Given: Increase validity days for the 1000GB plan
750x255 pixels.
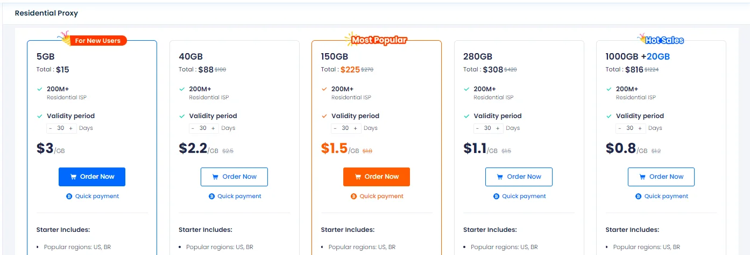Looking at the screenshot, I should pyautogui.click(x=640, y=128).
